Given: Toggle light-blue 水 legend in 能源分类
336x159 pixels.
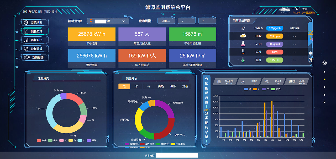Looking at the screenshot, I should pos(81,140).
